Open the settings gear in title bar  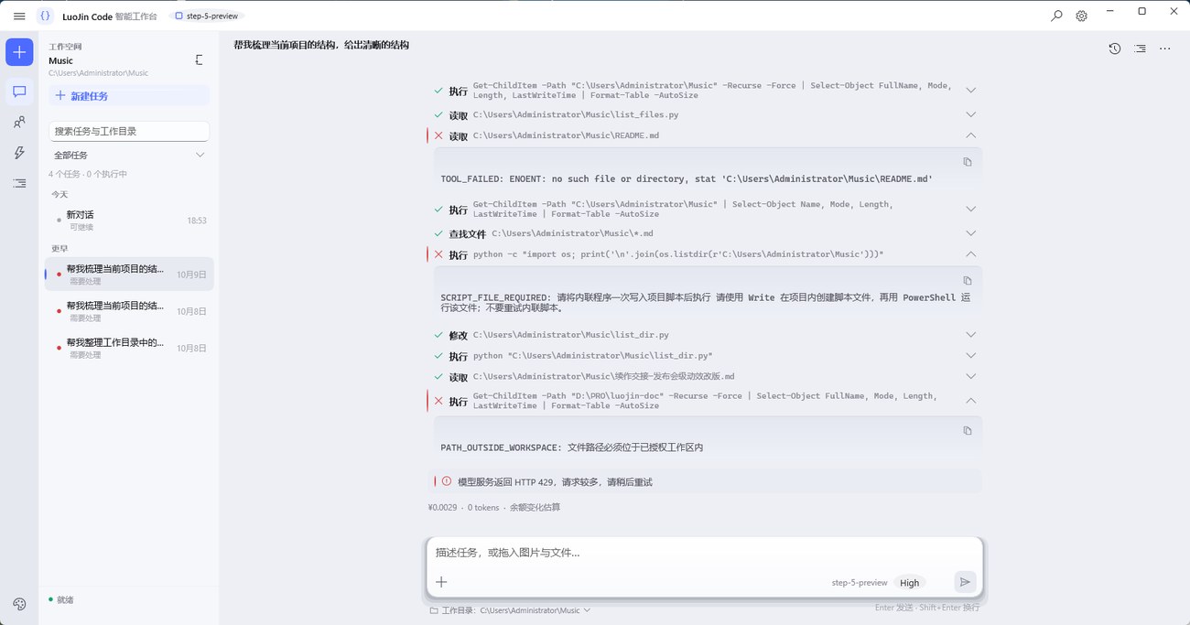point(1081,16)
